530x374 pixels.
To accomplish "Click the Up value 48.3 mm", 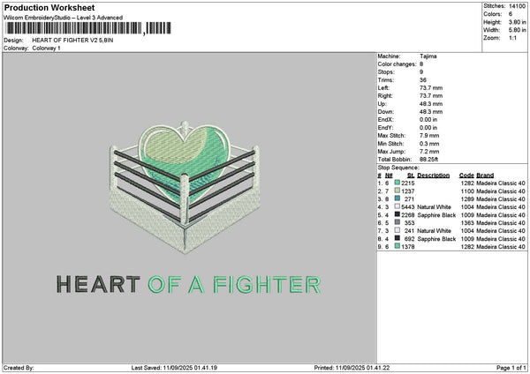I will [431, 104].
